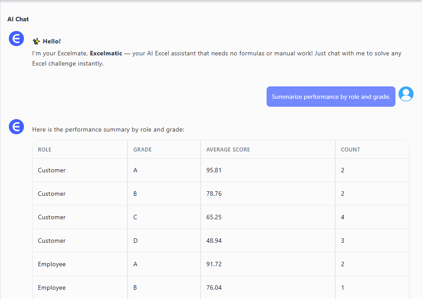422x299 pixels.
Task: Select the 78.76 average score cell
Action: coord(214,194)
